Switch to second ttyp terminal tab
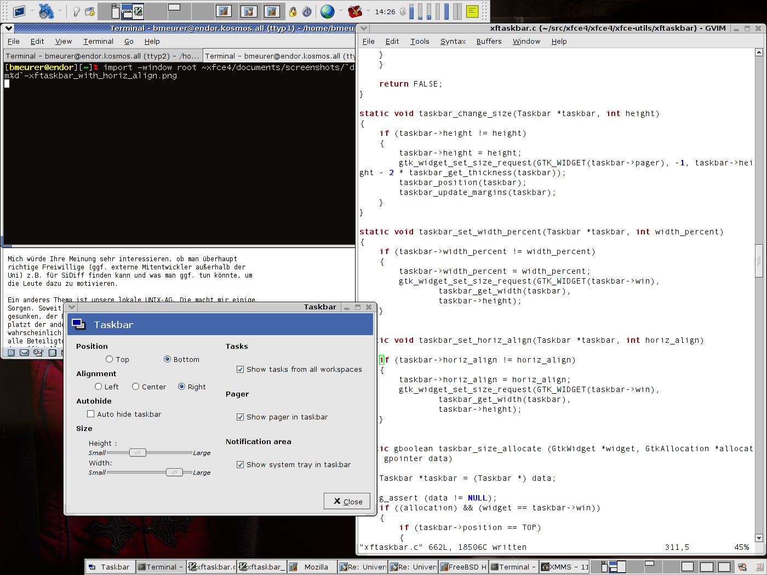 click(280, 56)
